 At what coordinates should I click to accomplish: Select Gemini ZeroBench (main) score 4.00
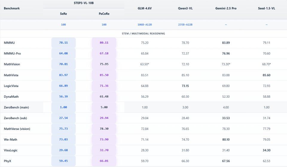[226, 107]
